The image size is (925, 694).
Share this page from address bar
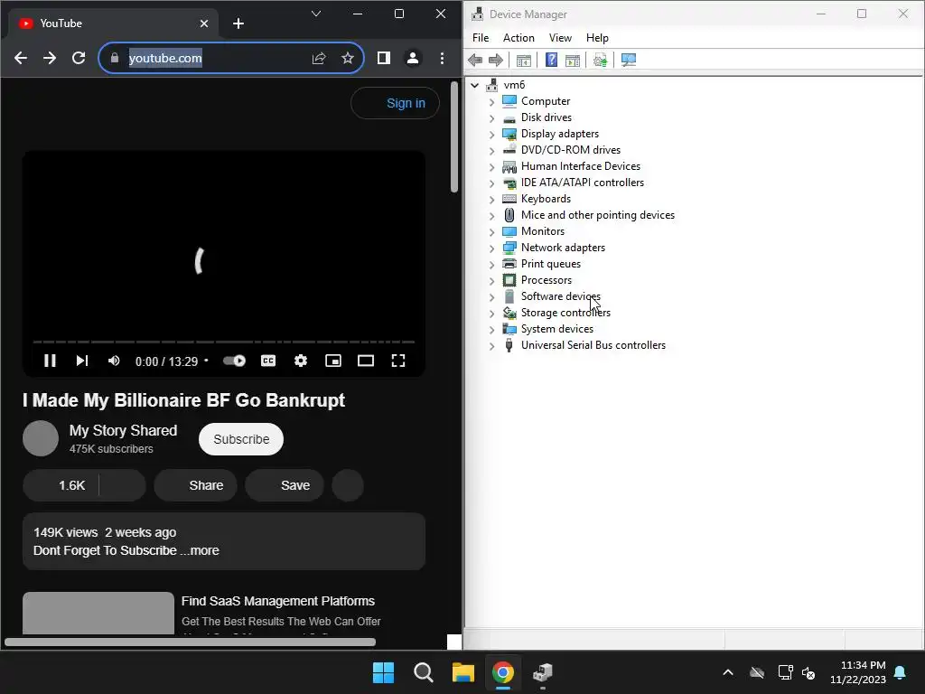(319, 58)
